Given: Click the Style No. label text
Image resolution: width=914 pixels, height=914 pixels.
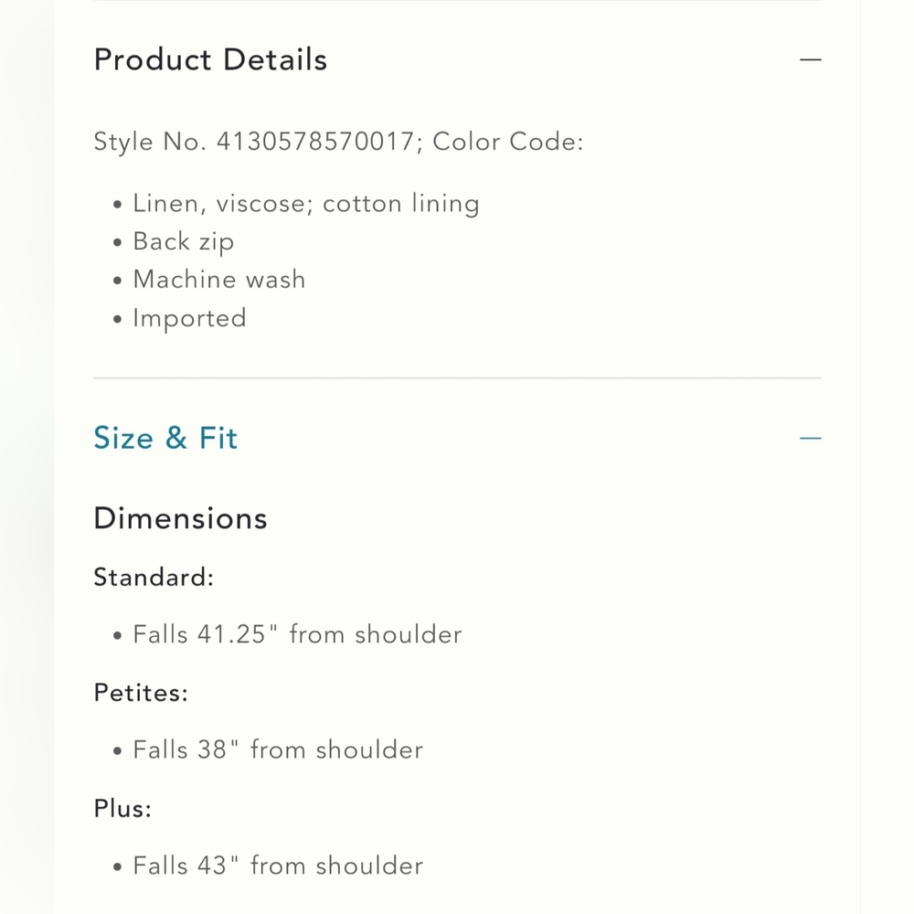Looking at the screenshot, I should point(150,142).
